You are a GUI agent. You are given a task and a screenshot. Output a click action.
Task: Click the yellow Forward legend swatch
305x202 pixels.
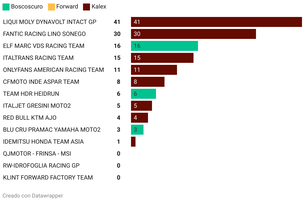51,7
